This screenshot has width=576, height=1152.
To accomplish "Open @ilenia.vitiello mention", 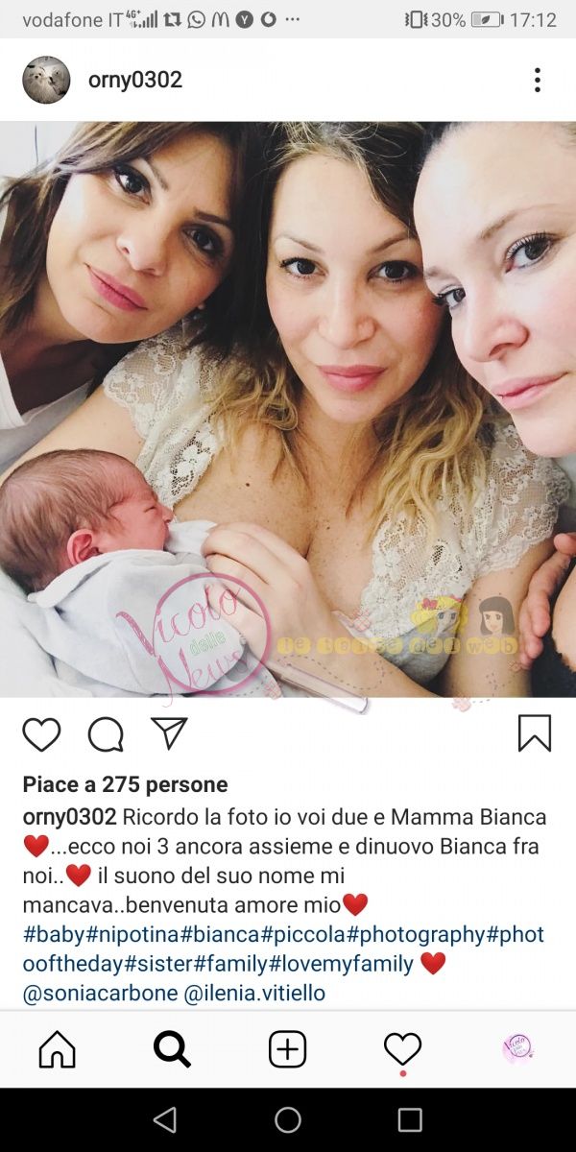I will [x=254, y=993].
